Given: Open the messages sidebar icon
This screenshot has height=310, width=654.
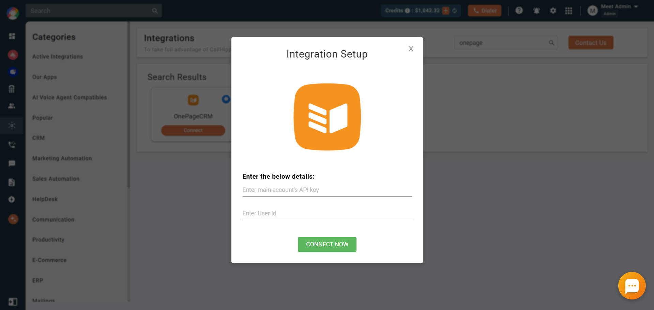Looking at the screenshot, I should [12, 164].
